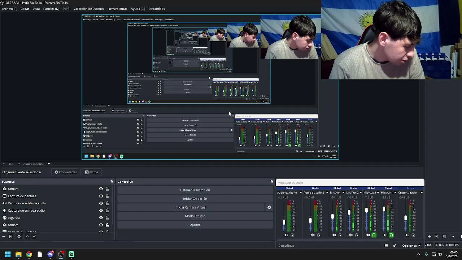The width and height of the screenshot is (462, 260).
Task: Open Google Chrome from the taskbar
Action: [29, 254]
